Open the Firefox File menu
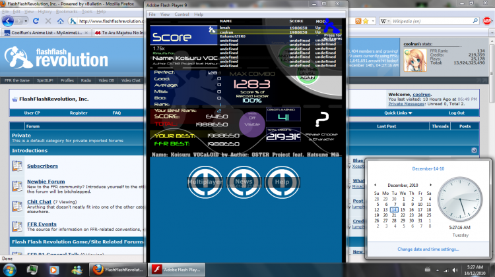 coord(5,12)
